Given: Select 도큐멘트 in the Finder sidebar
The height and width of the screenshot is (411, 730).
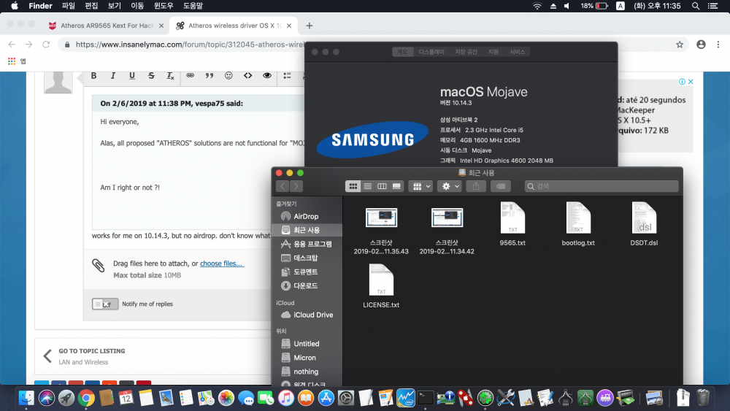Looking at the screenshot, I should click(307, 272).
